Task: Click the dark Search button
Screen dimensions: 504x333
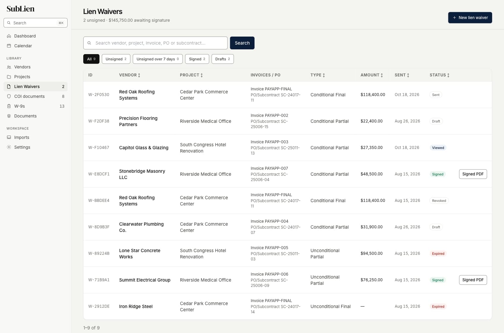Action: coord(242,43)
